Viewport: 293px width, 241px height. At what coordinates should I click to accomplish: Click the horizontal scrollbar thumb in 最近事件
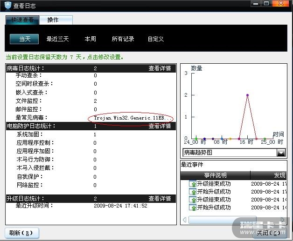point(223,220)
